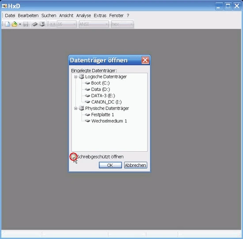Select the Boot (C:) drive
Viewport: 243px width, 239px height.
point(100,83)
